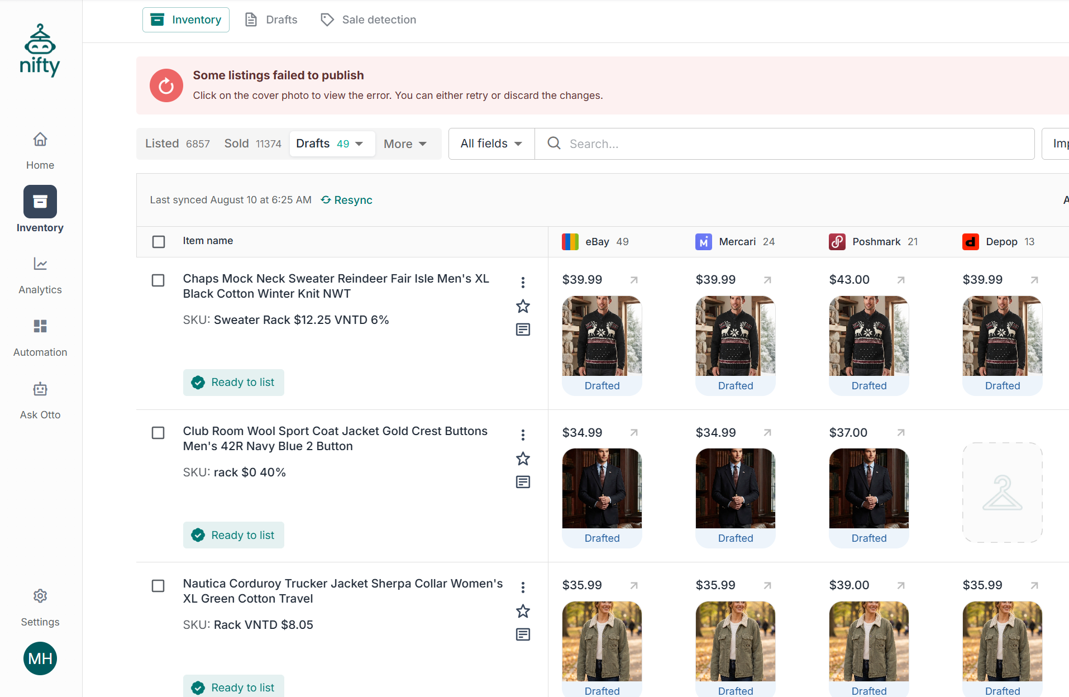Open eBay listing link for Chaps sweater
Viewport: 1069px width, 697px height.
(x=634, y=280)
